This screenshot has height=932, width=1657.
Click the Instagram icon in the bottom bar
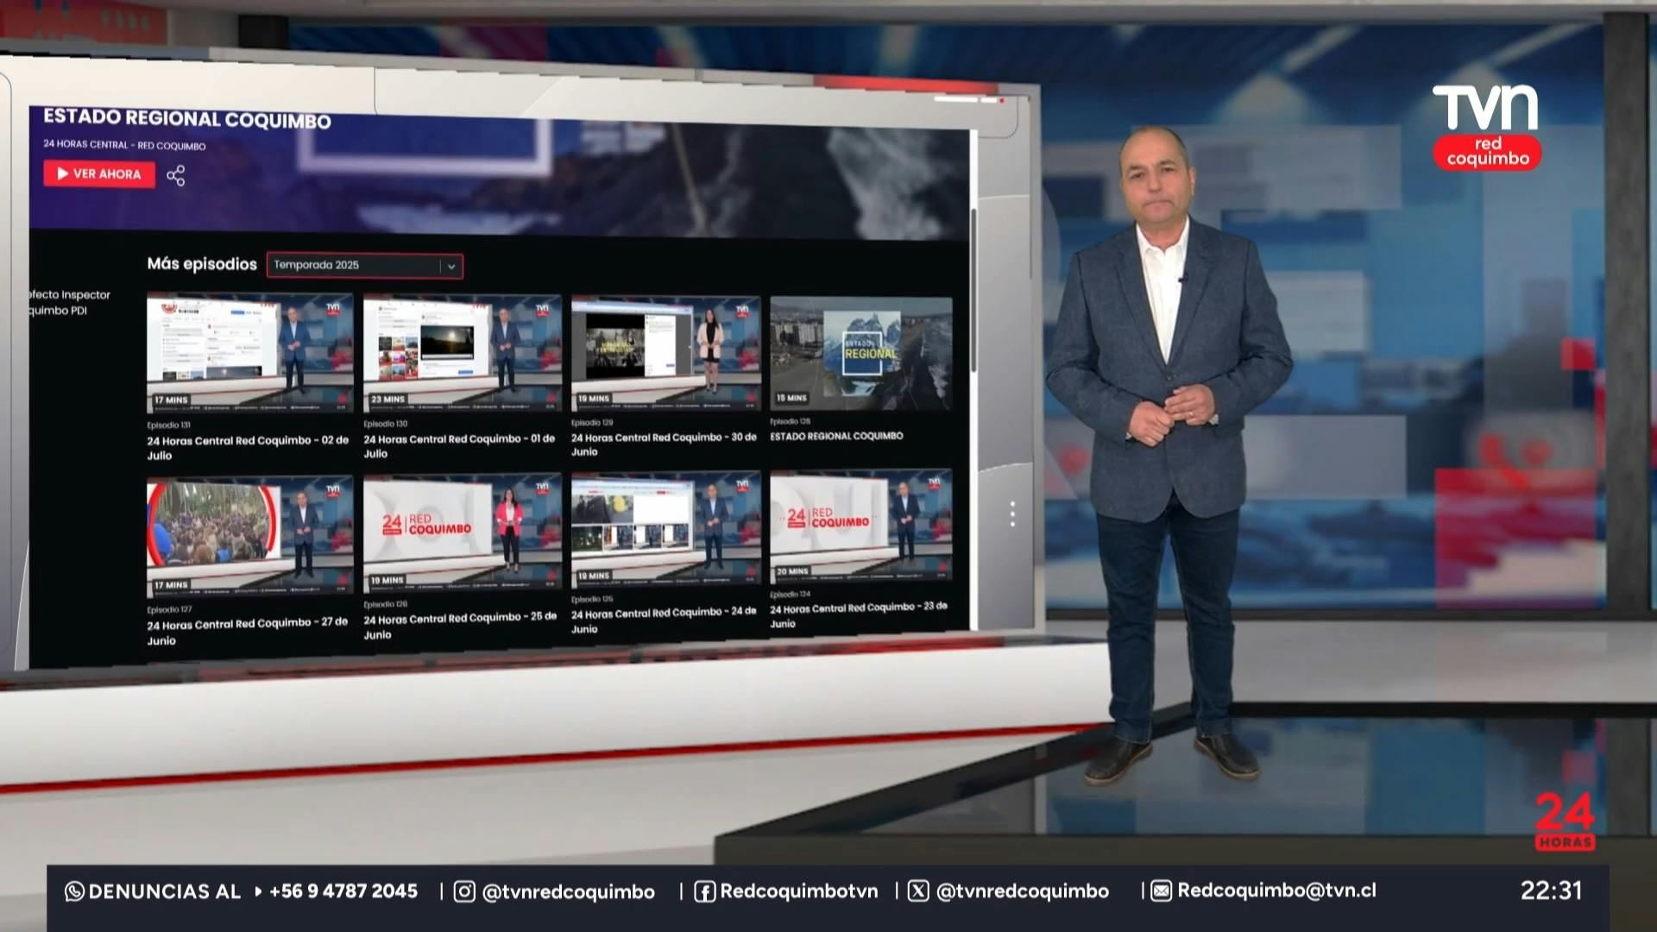[x=464, y=891]
